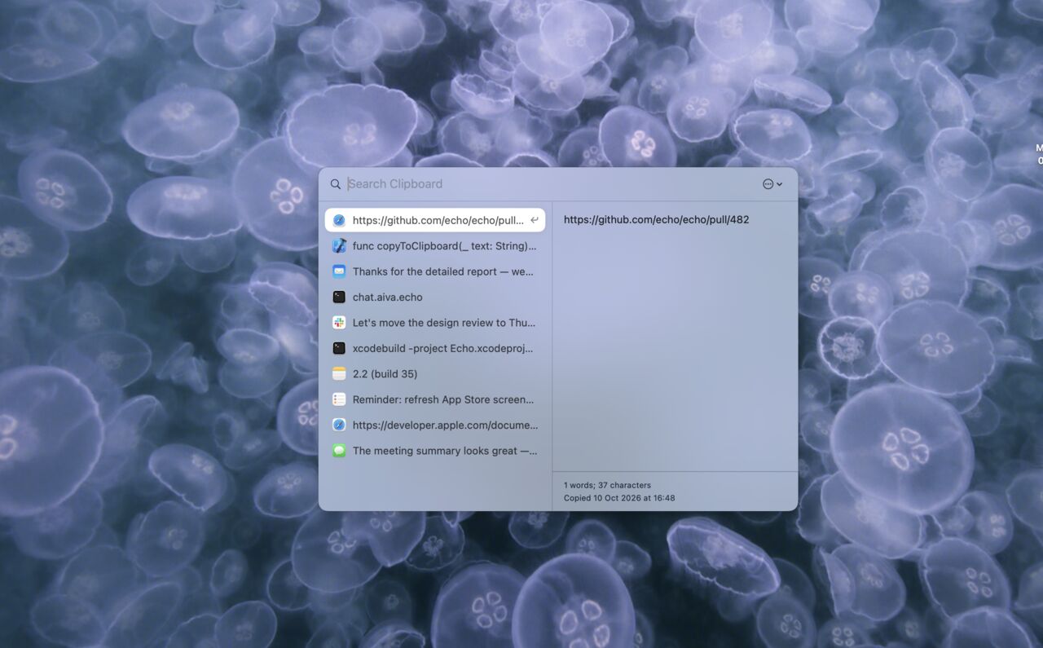
Task: Select the 'https://developer.apple.com/docume...' entry
Action: coord(435,425)
